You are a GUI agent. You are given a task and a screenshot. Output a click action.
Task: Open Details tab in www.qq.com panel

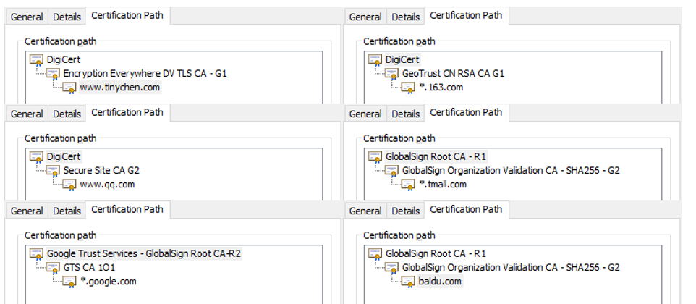pos(67,114)
